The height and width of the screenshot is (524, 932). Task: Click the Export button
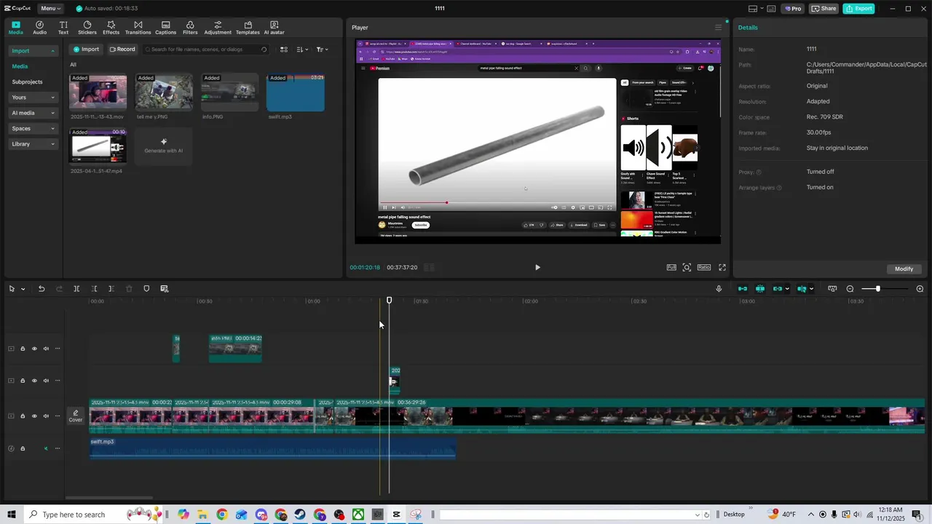pos(858,9)
